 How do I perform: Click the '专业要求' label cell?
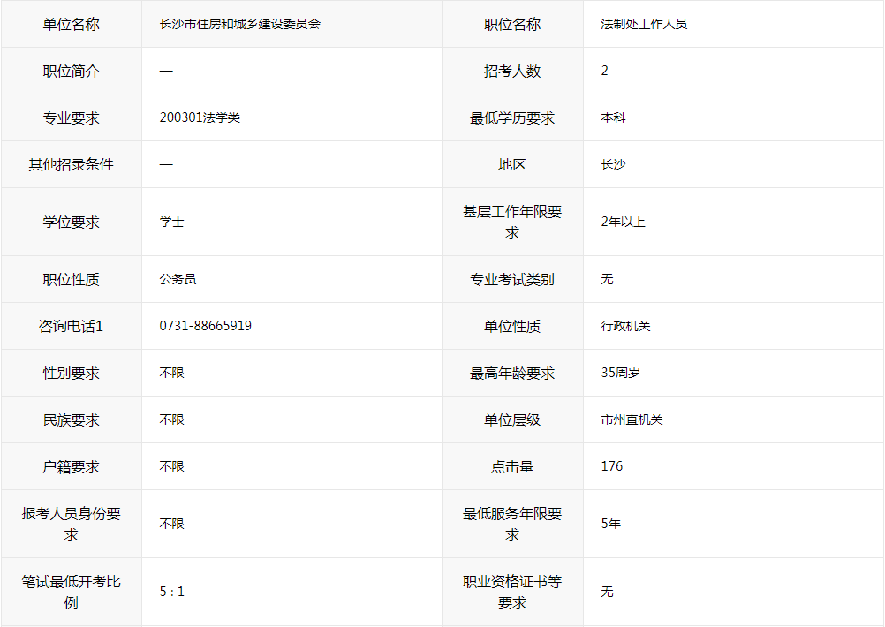coord(72,118)
